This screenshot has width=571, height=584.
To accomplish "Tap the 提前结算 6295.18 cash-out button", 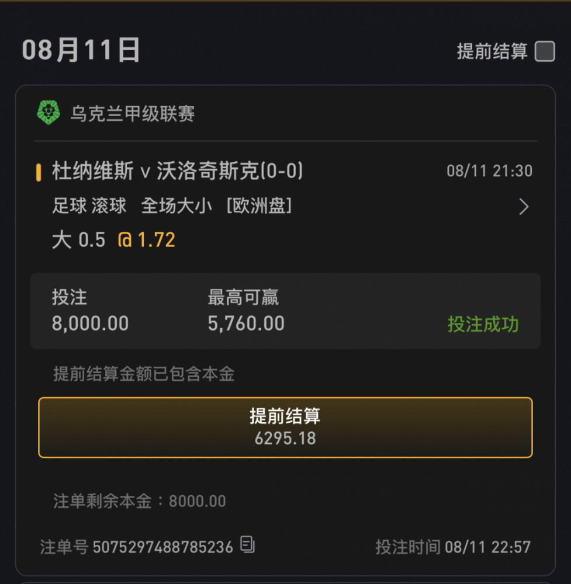I will tap(285, 427).
